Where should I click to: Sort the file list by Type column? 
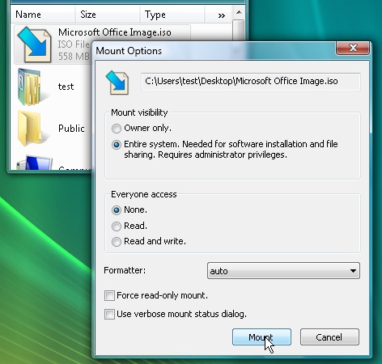(x=172, y=15)
